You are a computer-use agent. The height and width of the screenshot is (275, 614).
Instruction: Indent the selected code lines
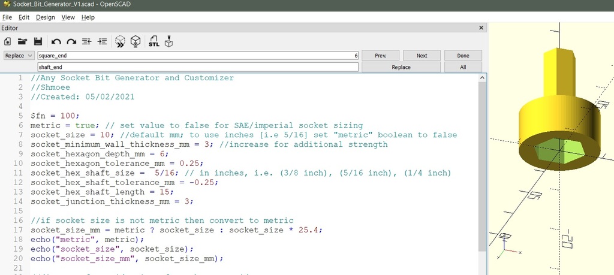click(x=102, y=41)
